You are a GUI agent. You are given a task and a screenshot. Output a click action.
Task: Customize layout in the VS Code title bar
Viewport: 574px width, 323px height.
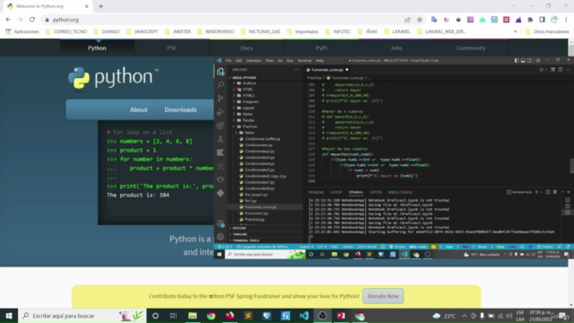tap(538, 60)
